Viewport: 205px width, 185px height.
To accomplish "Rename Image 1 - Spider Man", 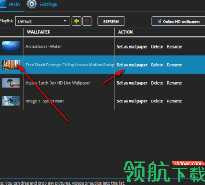I will tap(175, 101).
